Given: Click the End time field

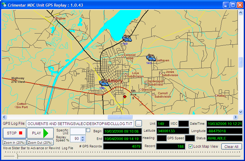Looking at the screenshot, I should click(122, 139).
